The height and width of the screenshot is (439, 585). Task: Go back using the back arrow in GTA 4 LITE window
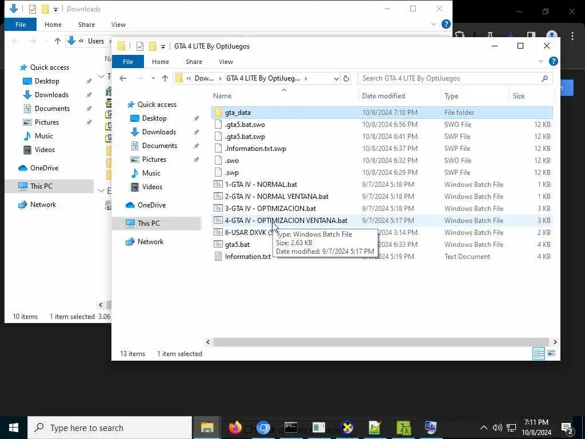click(123, 78)
